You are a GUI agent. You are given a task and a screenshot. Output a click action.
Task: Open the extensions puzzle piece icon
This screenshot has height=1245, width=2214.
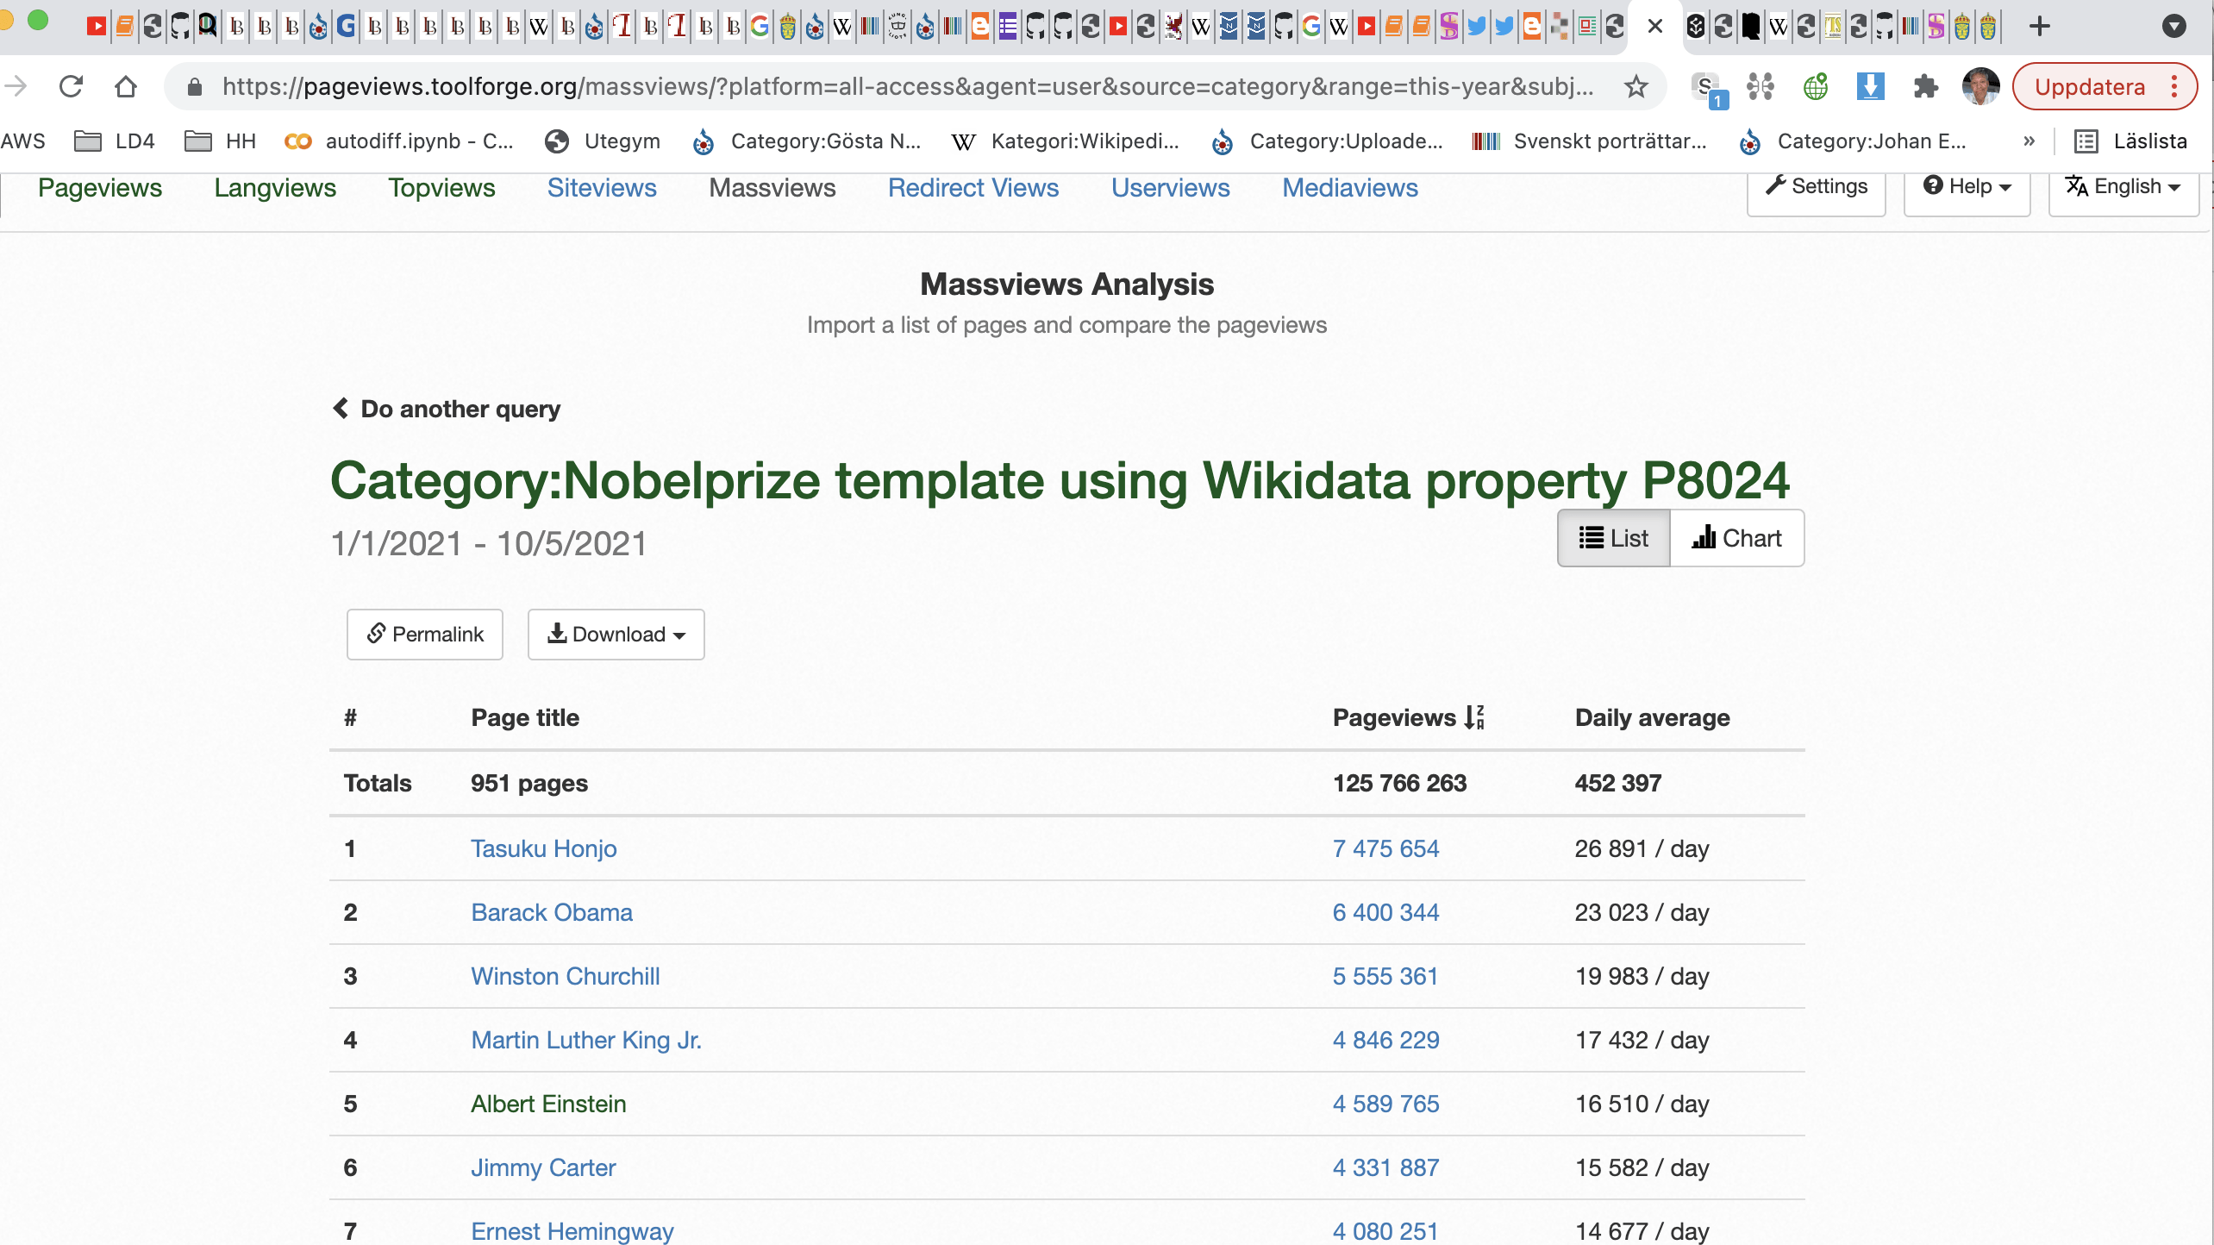coord(1925,86)
